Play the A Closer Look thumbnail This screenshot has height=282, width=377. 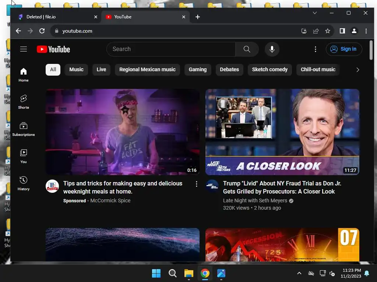tap(282, 132)
